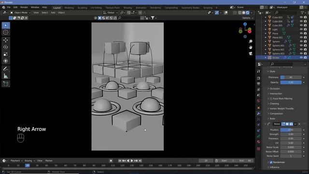Switch to the Sculpting workspace tab
The width and height of the screenshot is (309, 174).
point(83,8)
